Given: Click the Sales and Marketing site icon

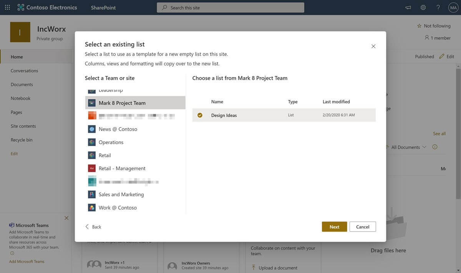Looking at the screenshot, I should tap(91, 194).
